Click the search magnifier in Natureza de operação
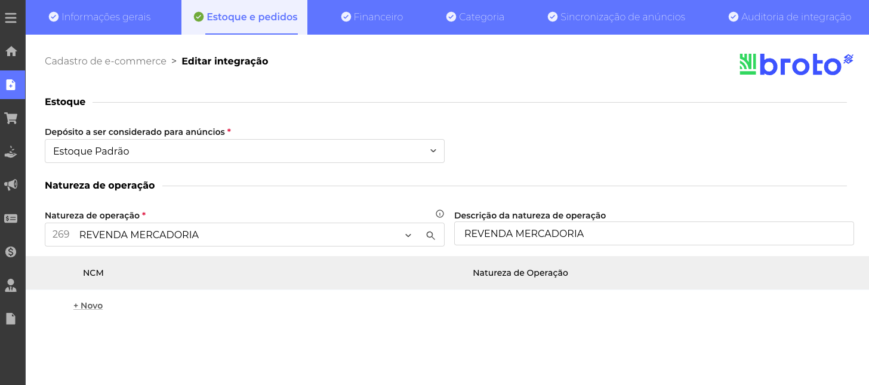 click(431, 236)
